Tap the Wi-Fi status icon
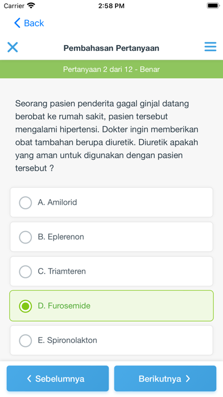The image size is (223, 397). [x=31, y=6]
